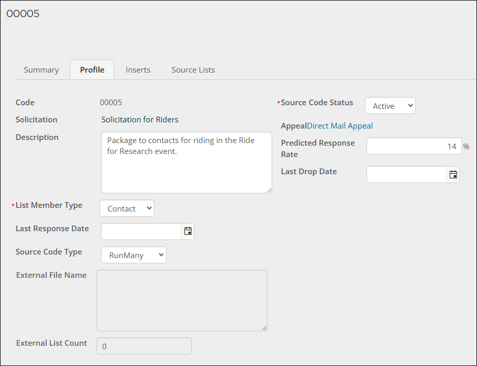Open the Last Drop Date calendar picker
This screenshot has width=477, height=366.
pyautogui.click(x=453, y=175)
